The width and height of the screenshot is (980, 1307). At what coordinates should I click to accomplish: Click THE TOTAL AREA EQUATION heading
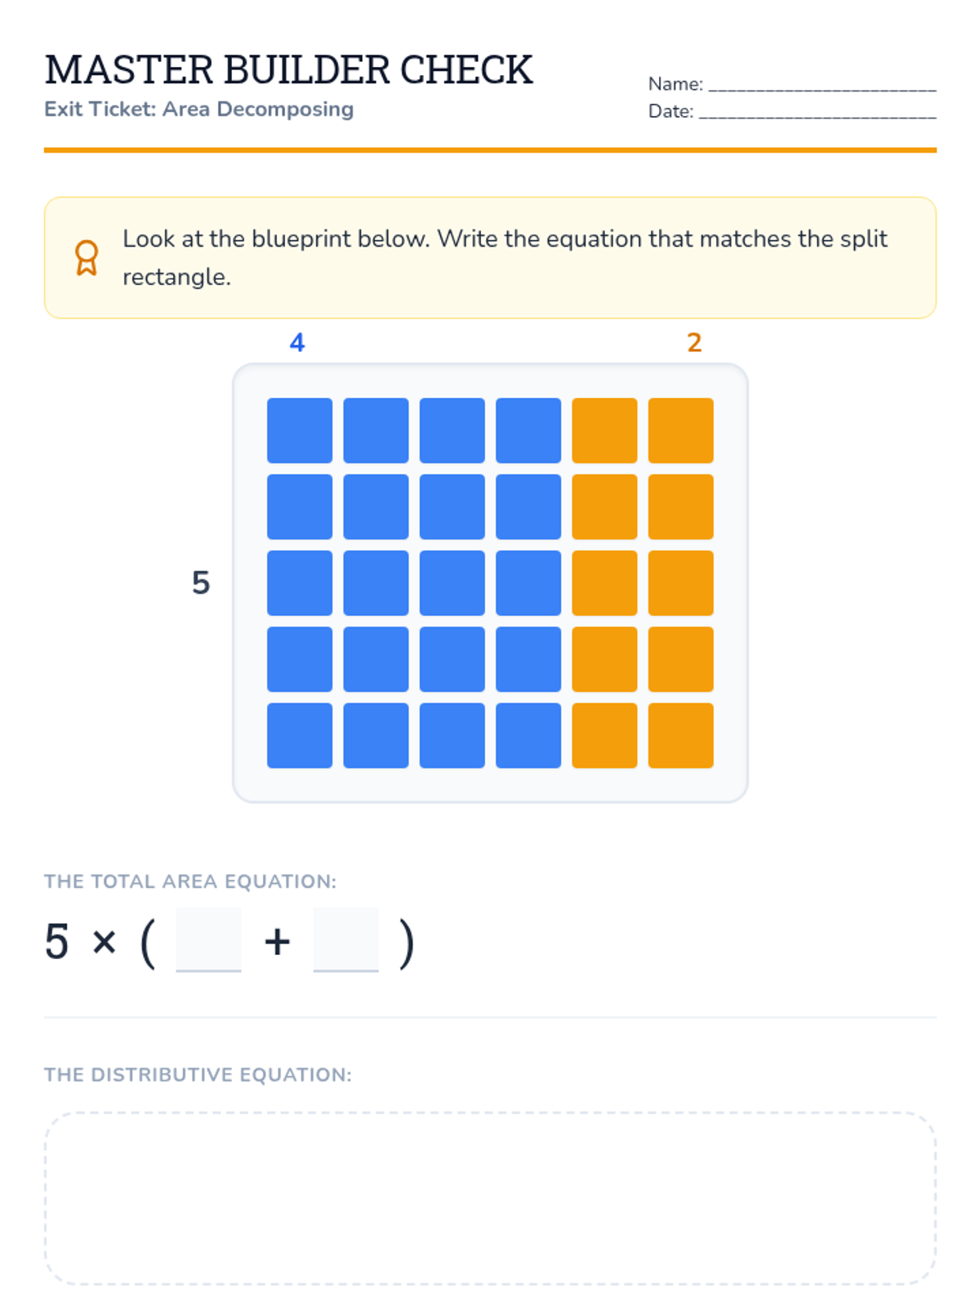coord(189,881)
